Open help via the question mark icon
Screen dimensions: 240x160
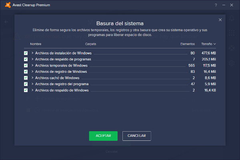[x=216, y=5]
